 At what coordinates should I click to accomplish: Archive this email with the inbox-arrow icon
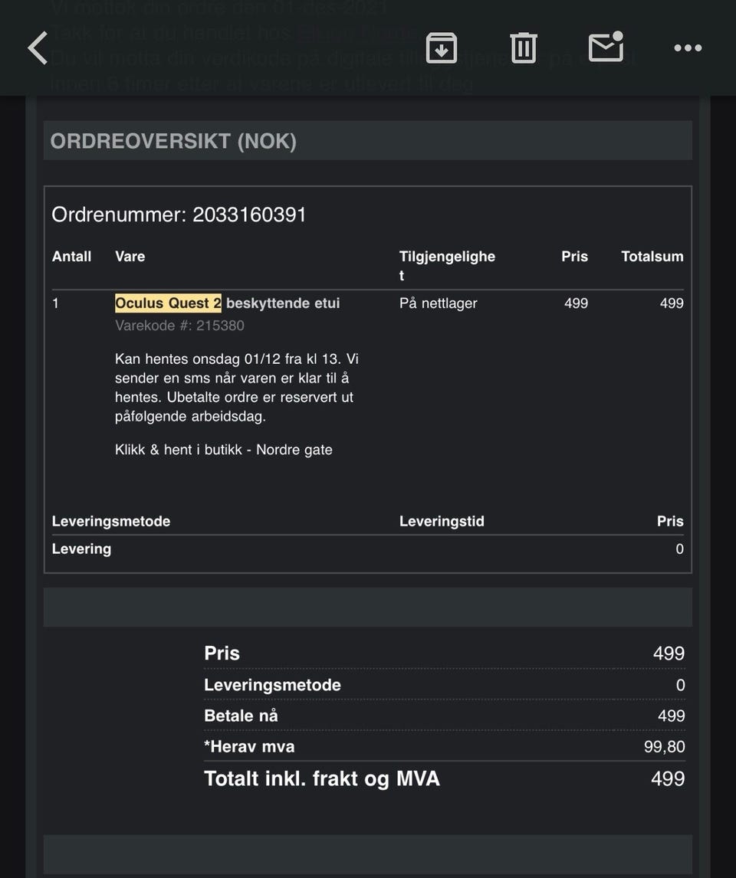[x=442, y=48]
